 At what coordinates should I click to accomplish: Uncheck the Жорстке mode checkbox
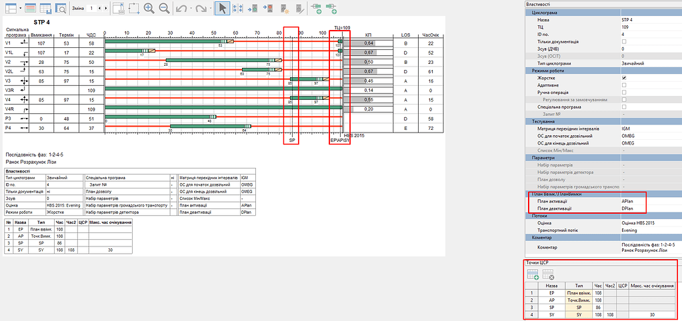[624, 78]
